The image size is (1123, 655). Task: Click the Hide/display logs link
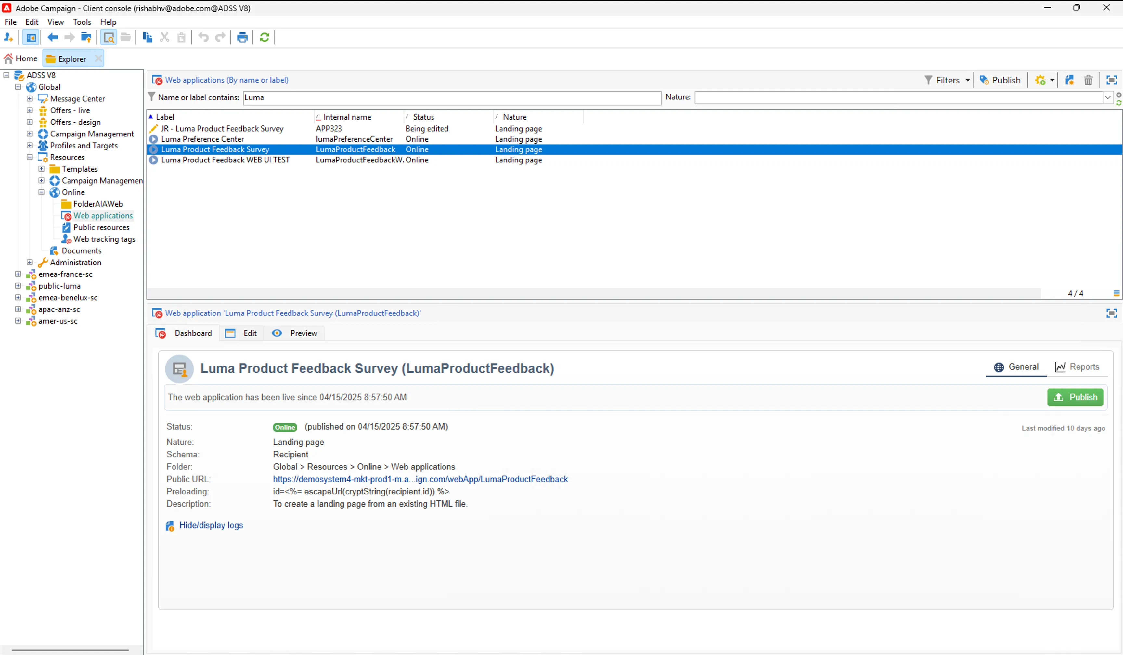(x=211, y=525)
